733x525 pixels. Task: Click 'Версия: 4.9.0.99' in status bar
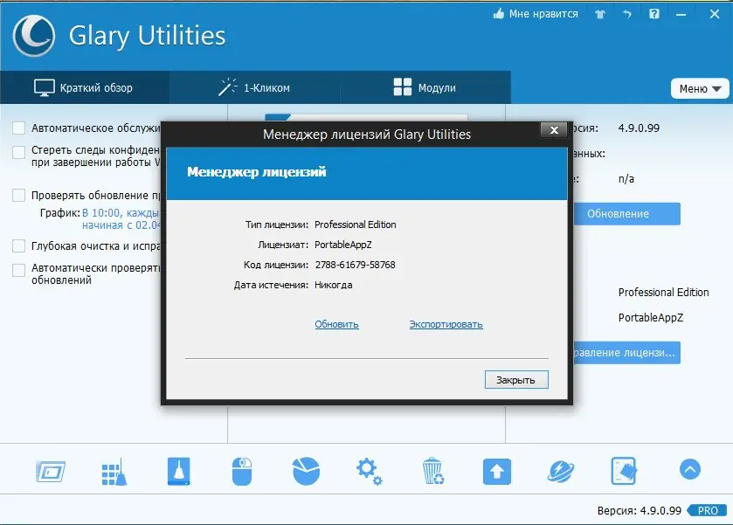(x=639, y=510)
